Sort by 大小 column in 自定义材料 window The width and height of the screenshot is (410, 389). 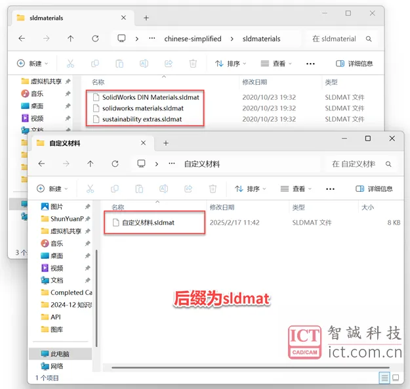pyautogui.click(x=367, y=207)
